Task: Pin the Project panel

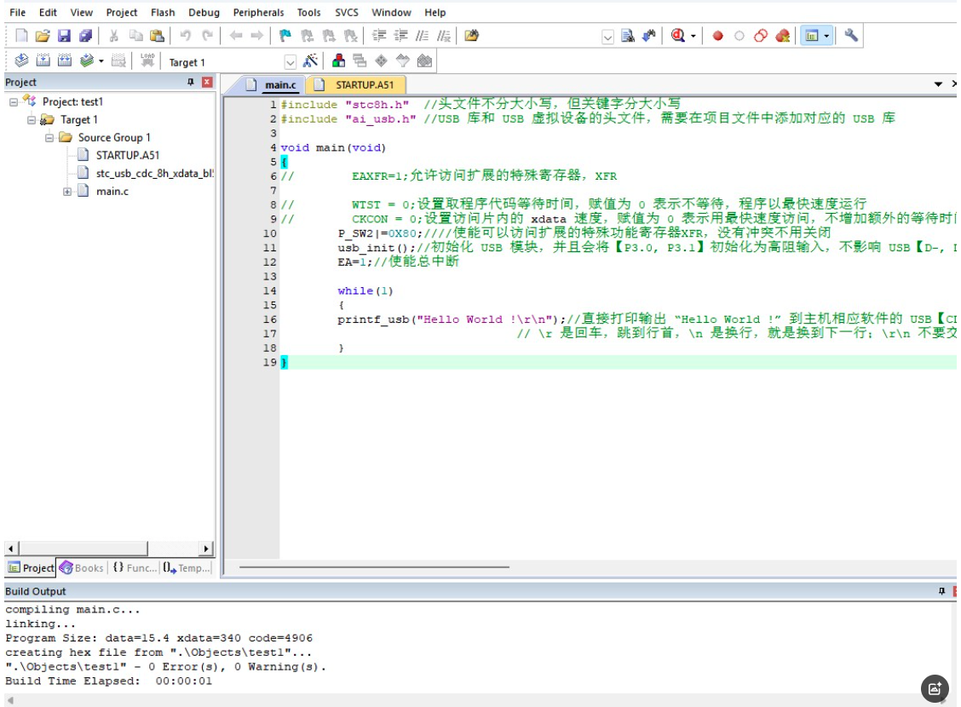Action: pyautogui.click(x=191, y=82)
